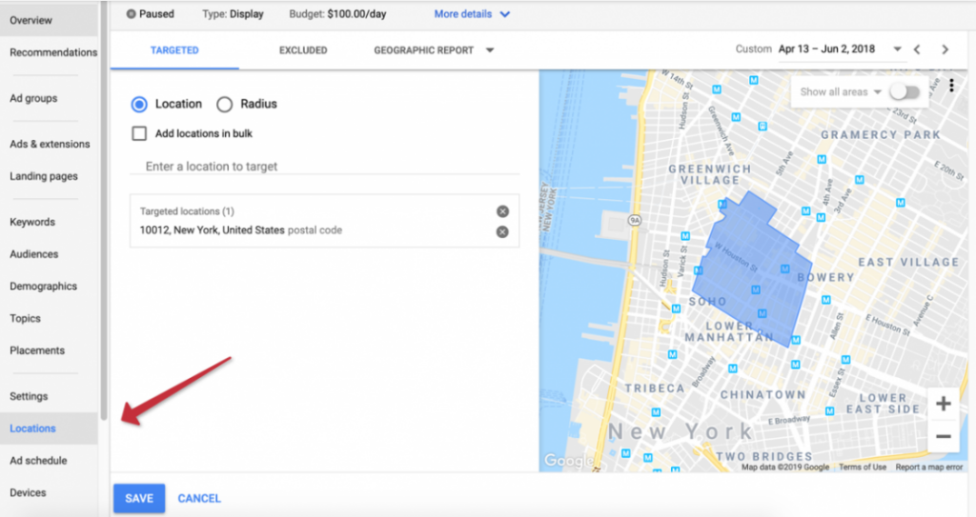Open Demographics in sidebar
976x517 pixels.
44,287
